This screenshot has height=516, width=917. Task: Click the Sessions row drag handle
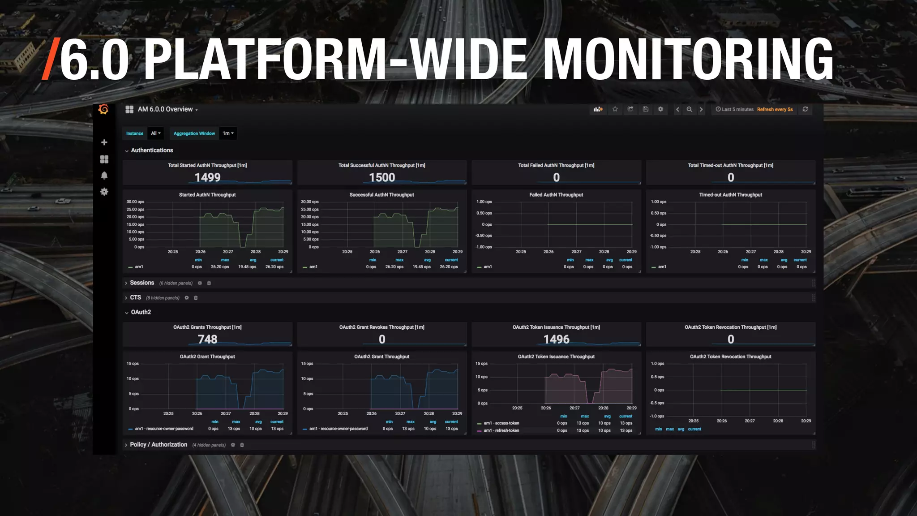[813, 283]
